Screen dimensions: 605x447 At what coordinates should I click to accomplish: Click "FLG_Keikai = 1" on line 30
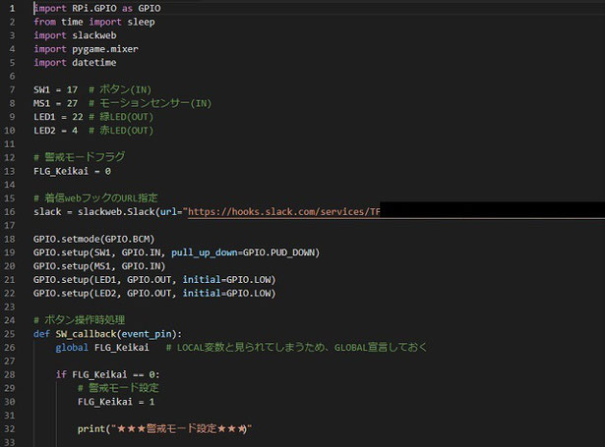(116, 402)
